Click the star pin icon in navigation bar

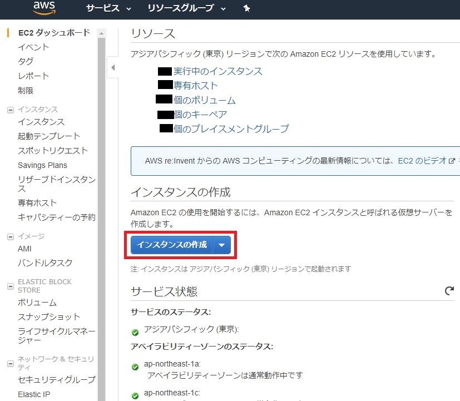(246, 8)
